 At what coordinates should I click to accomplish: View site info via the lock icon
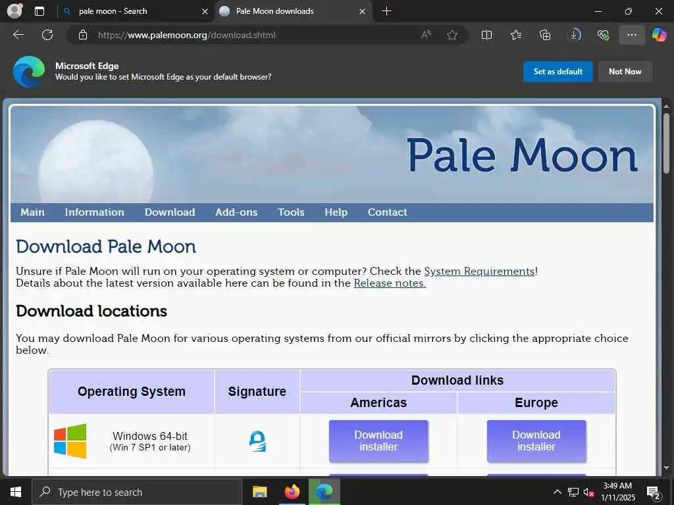coord(83,35)
